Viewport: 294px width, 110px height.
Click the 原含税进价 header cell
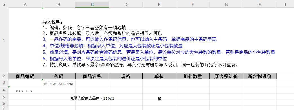(x=226, y=76)
